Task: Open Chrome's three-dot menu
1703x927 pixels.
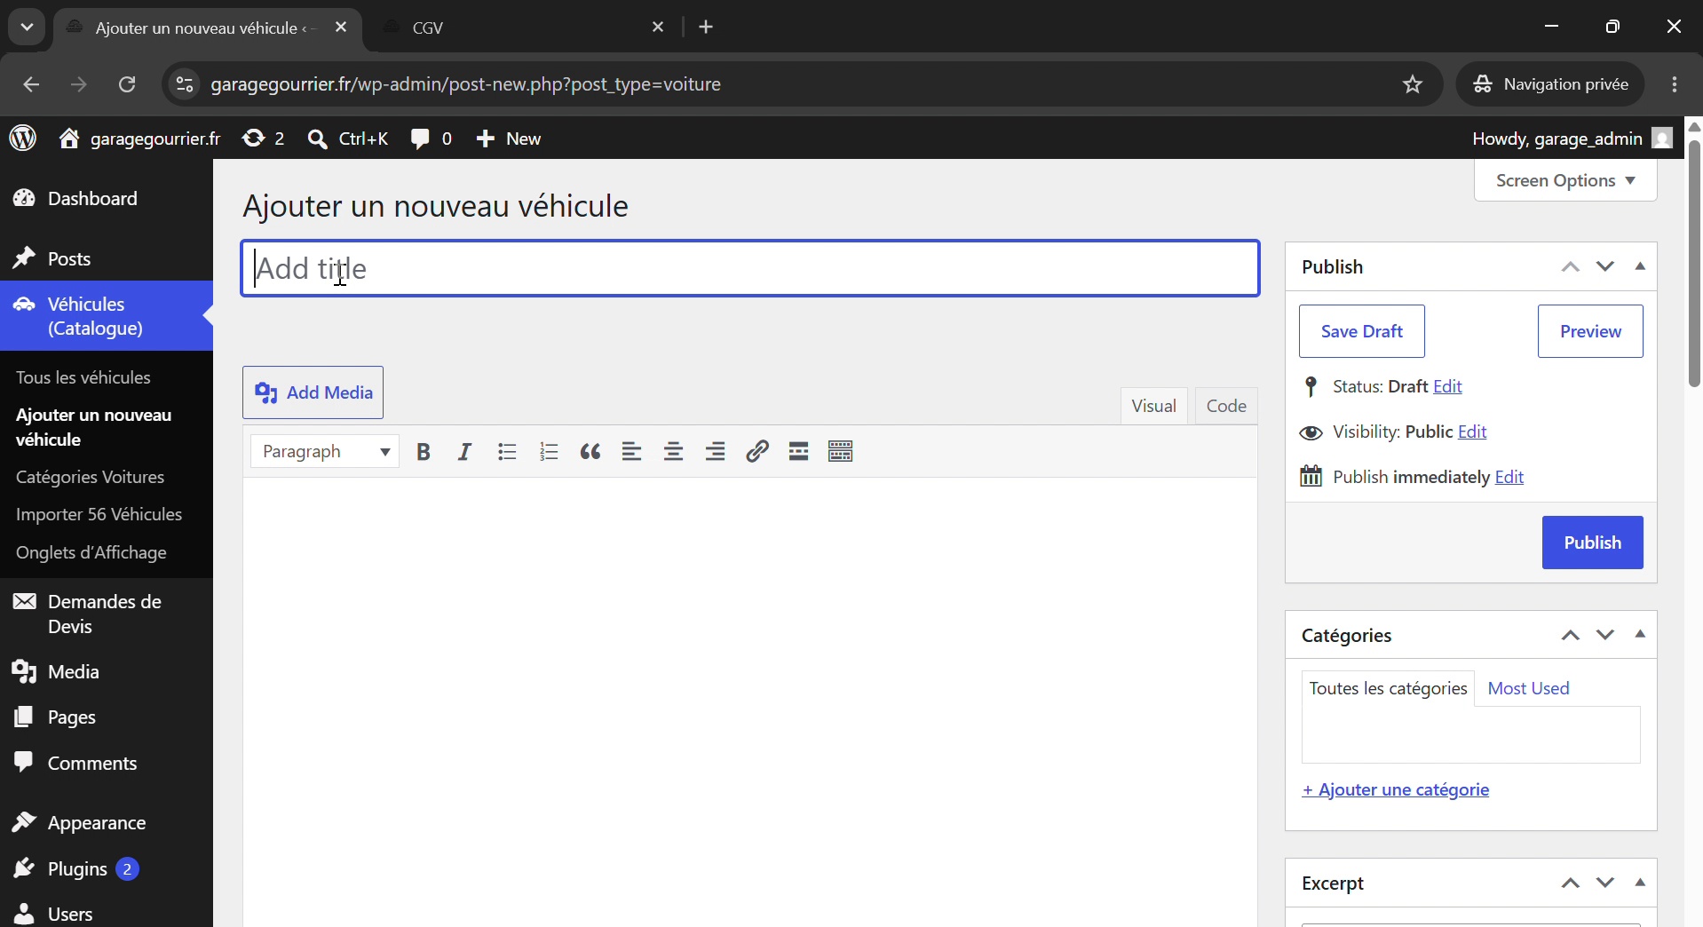Action: tap(1675, 84)
